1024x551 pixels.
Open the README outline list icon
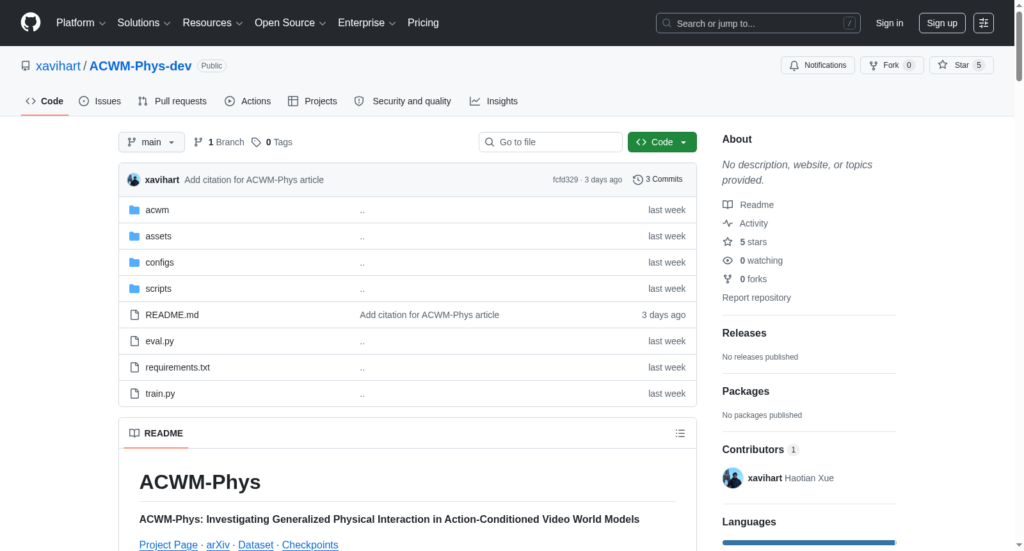(680, 433)
